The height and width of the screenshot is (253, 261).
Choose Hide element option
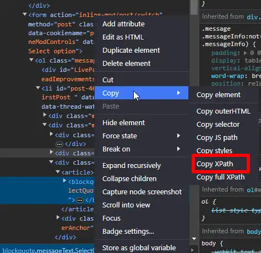click(x=123, y=123)
